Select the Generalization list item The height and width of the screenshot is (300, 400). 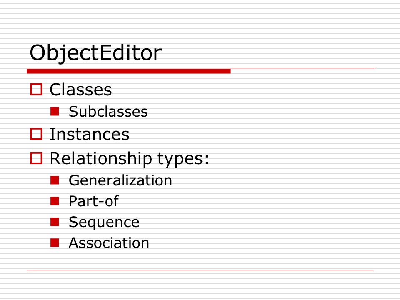point(120,180)
